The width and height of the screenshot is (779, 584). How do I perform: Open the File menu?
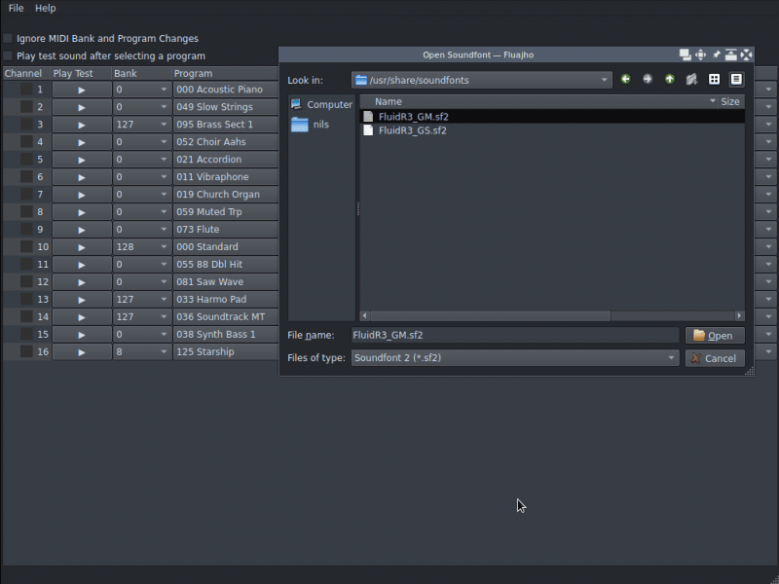tap(16, 9)
